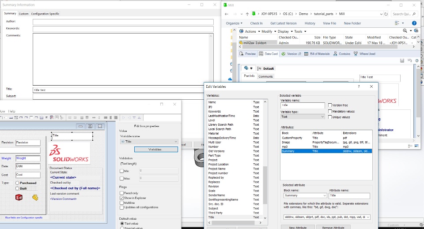Select the Summary row in Attributes list

326,151
